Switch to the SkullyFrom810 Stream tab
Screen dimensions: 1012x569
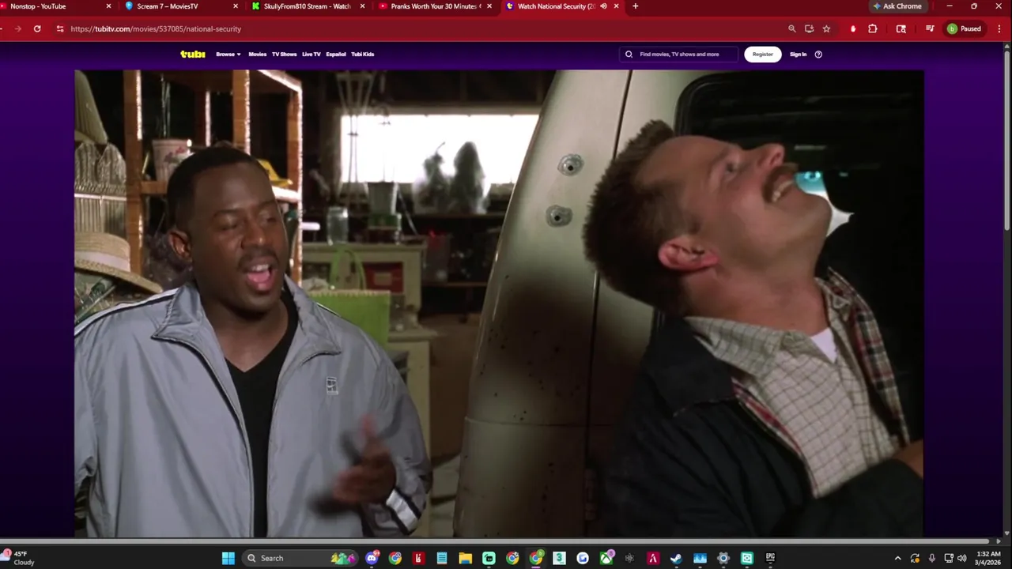tap(307, 6)
